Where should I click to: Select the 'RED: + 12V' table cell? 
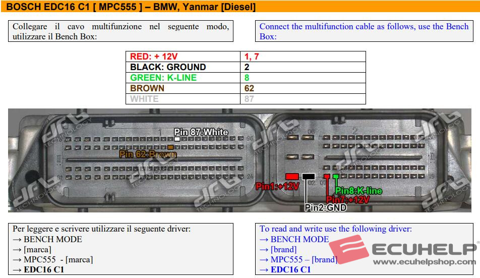click(183, 57)
